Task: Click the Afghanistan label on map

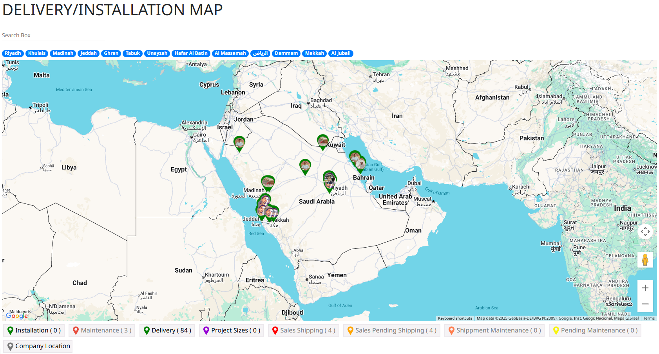Action: [492, 97]
